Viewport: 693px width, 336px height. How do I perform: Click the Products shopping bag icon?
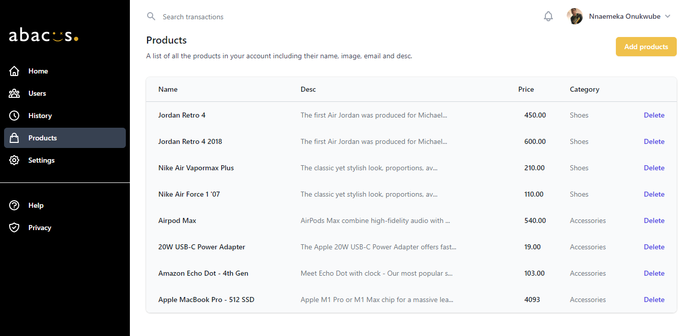14,138
